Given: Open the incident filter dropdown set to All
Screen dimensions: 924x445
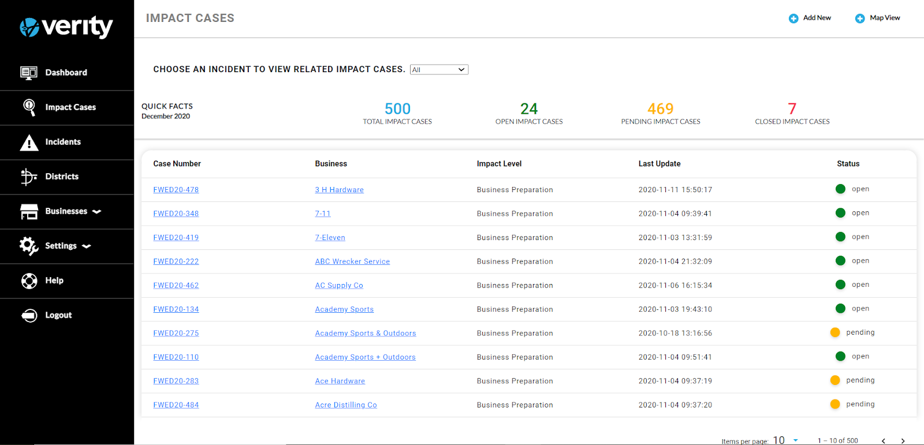Looking at the screenshot, I should click(439, 70).
